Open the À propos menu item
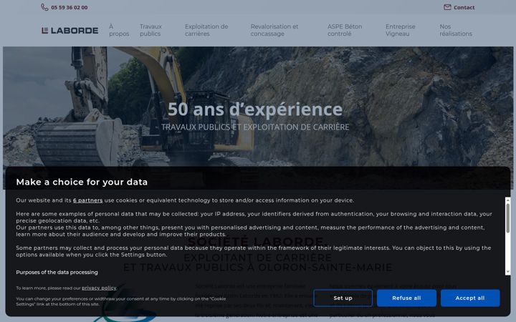Screen dimensions: 516x322 pyautogui.click(x=119, y=30)
